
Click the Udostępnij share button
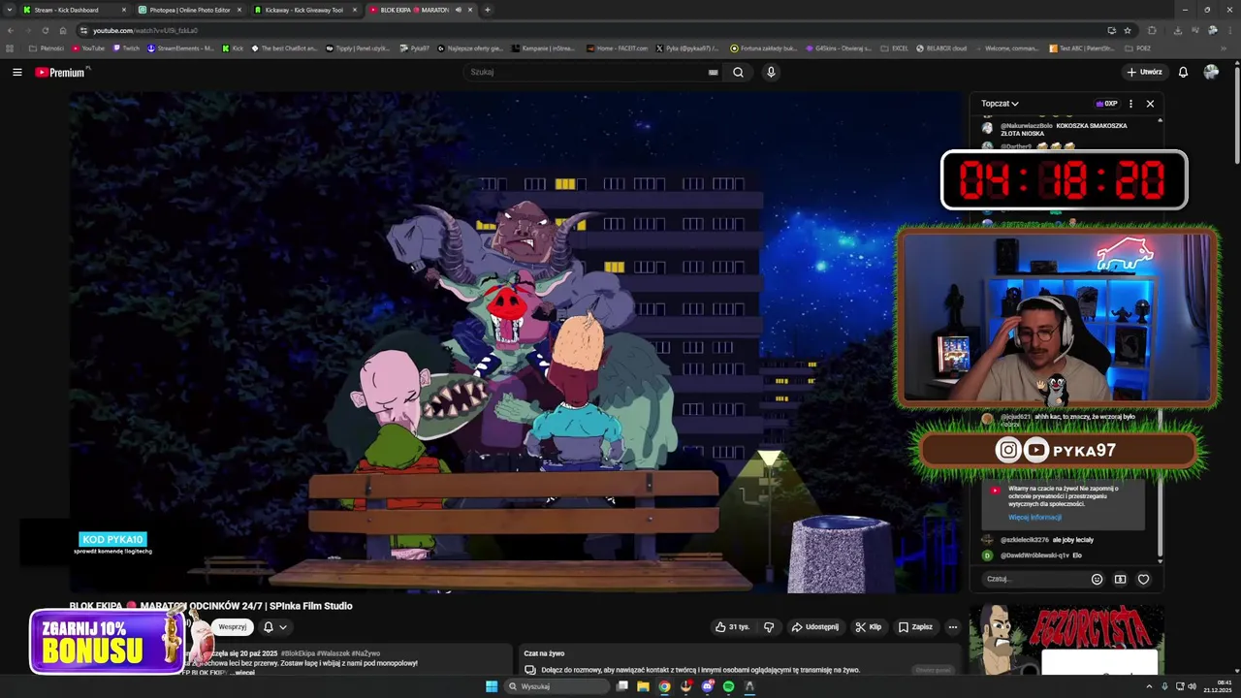[x=815, y=627]
